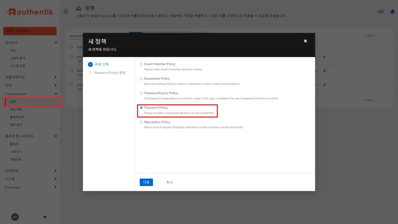Select the Expression Policy type
The width and height of the screenshot is (398, 224).
(140, 78)
